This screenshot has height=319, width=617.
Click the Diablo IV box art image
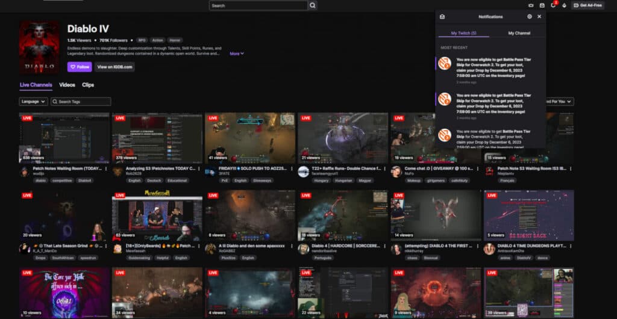pyautogui.click(x=39, y=47)
